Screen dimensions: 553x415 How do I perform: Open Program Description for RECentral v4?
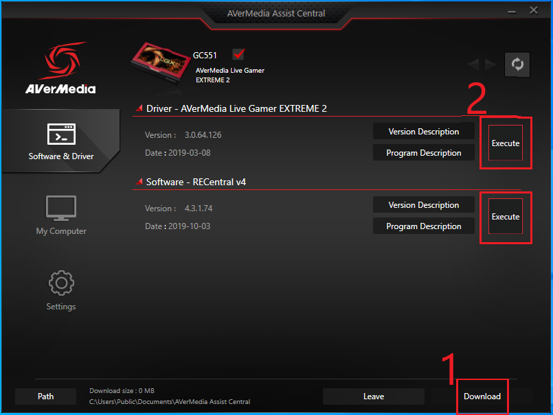click(x=424, y=226)
